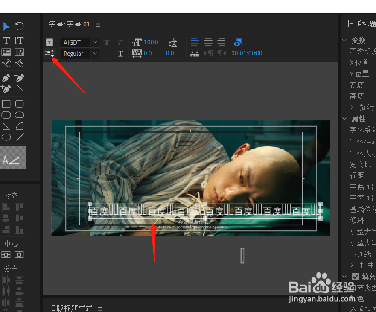
Task: Select the Pen tool
Action: [x=7, y=77]
